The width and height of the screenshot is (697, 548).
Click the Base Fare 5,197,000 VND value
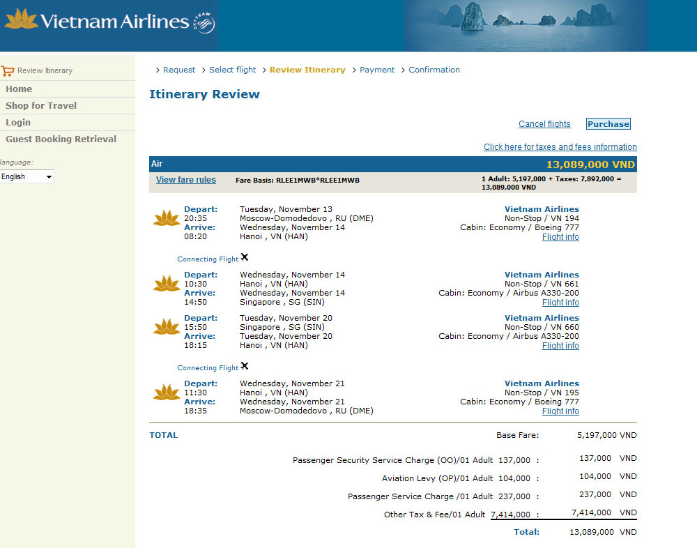[x=607, y=435]
